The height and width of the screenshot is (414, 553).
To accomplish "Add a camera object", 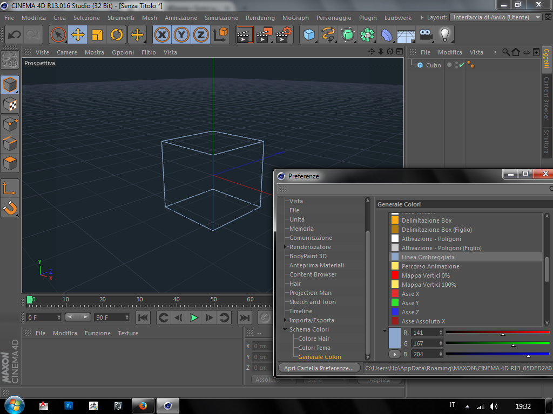I will (426, 35).
